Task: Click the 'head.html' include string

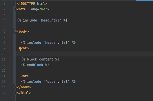Action: (x=50, y=20)
